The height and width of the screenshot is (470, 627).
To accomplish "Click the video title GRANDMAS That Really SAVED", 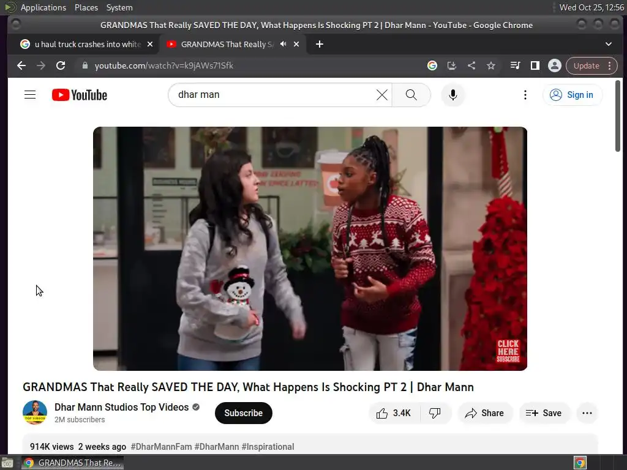I will click(x=248, y=387).
